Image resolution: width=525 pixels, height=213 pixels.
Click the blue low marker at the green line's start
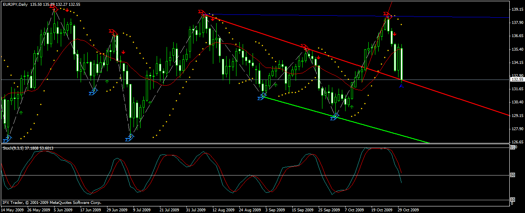261,98
